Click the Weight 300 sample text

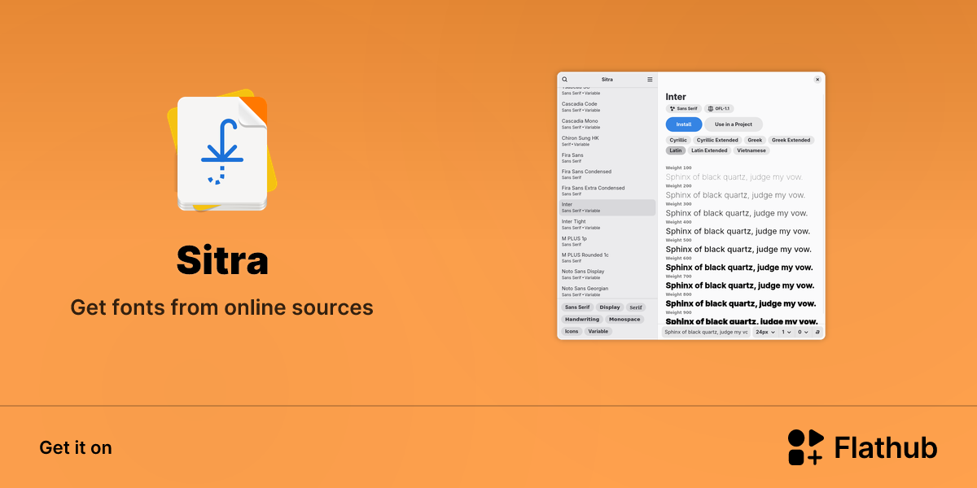(737, 213)
